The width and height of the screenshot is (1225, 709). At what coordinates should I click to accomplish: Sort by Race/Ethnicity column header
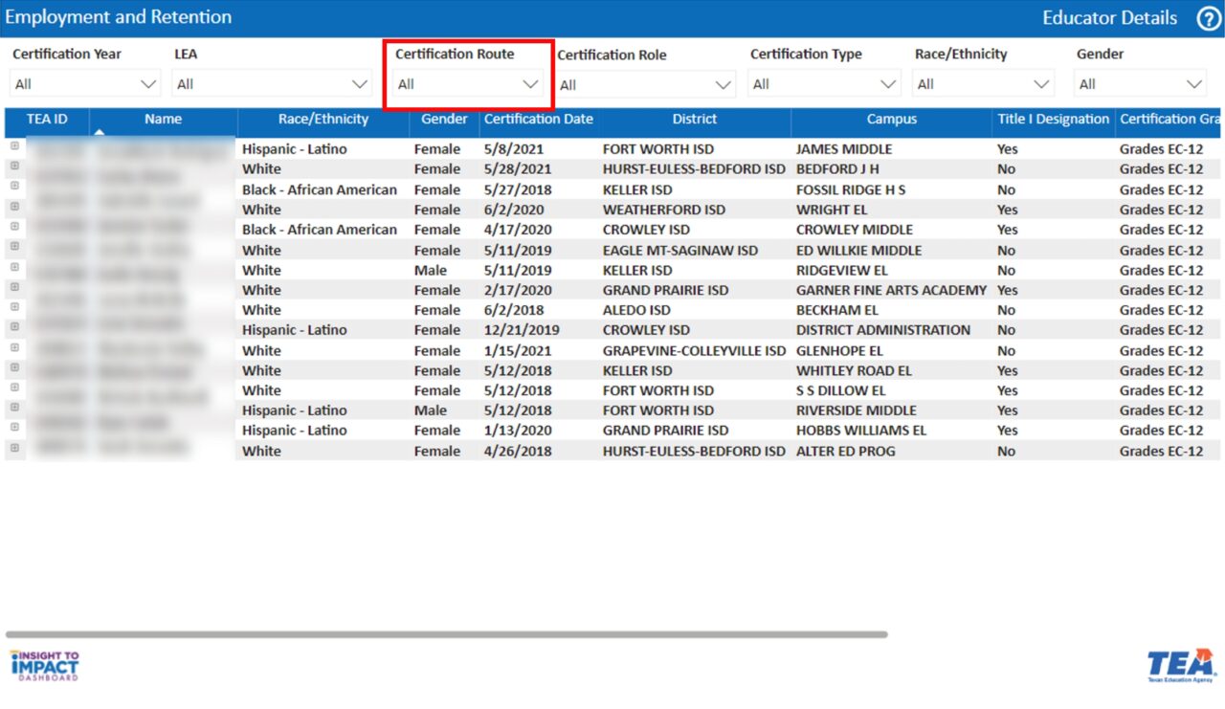pyautogui.click(x=323, y=120)
